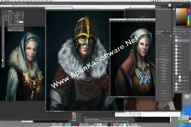
Task: Open InDesign from the Dock
Action: (78, 124)
